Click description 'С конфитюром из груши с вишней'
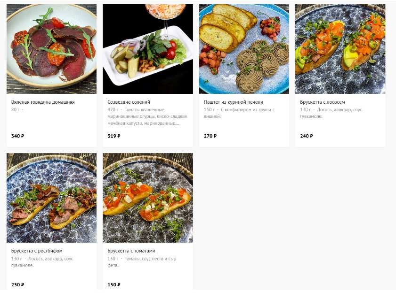 tap(239, 113)
